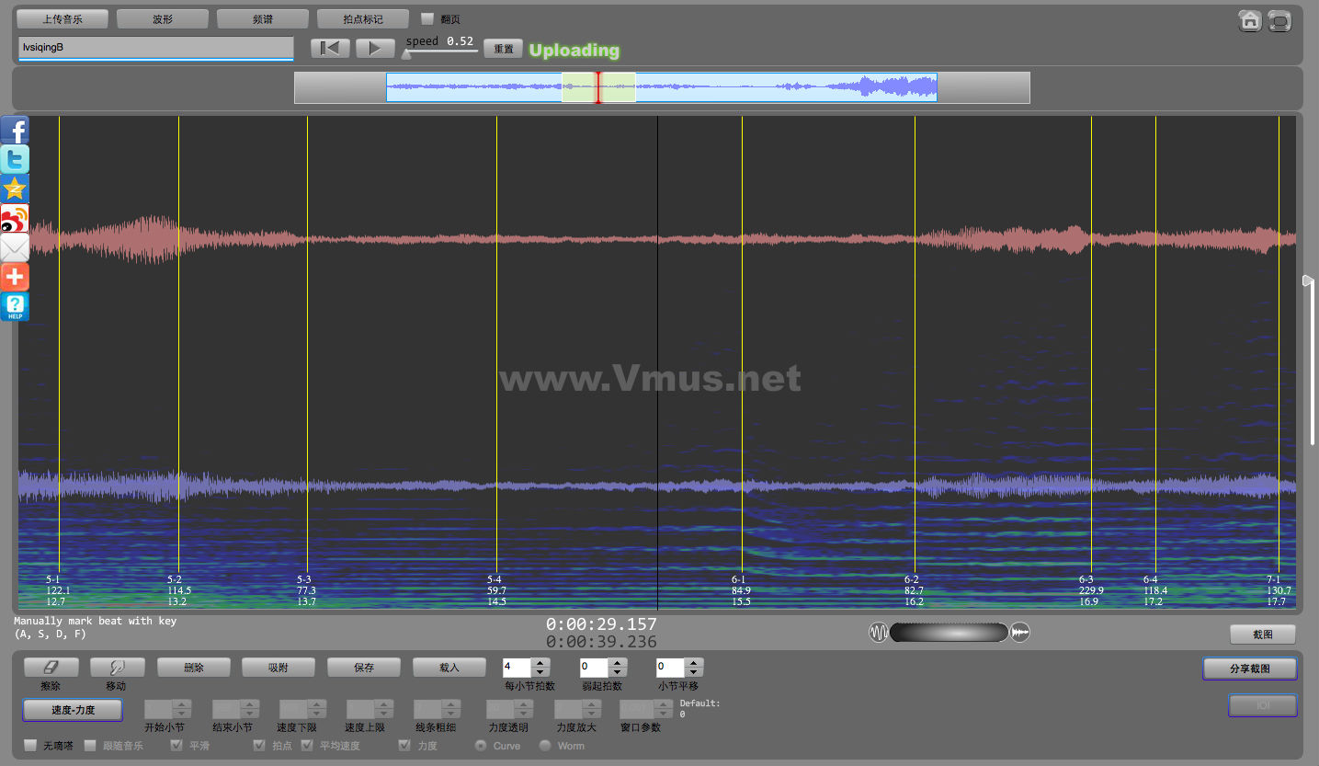Click the 上传音乐 upload music button
This screenshot has width=1319, height=766.
coord(63,18)
